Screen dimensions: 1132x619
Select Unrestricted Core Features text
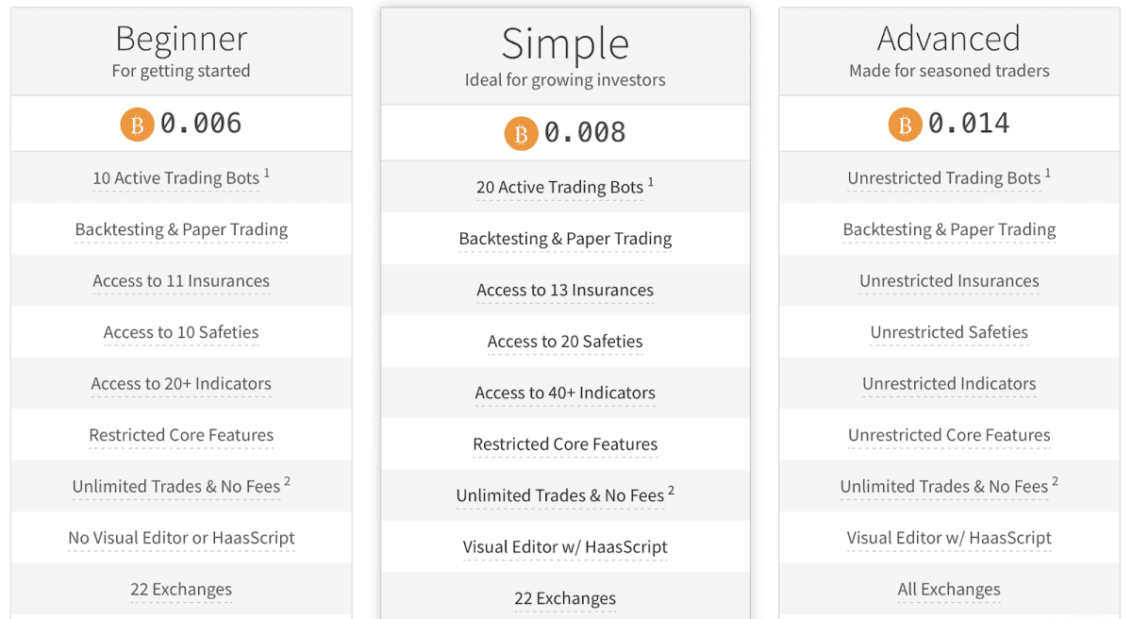(x=949, y=435)
